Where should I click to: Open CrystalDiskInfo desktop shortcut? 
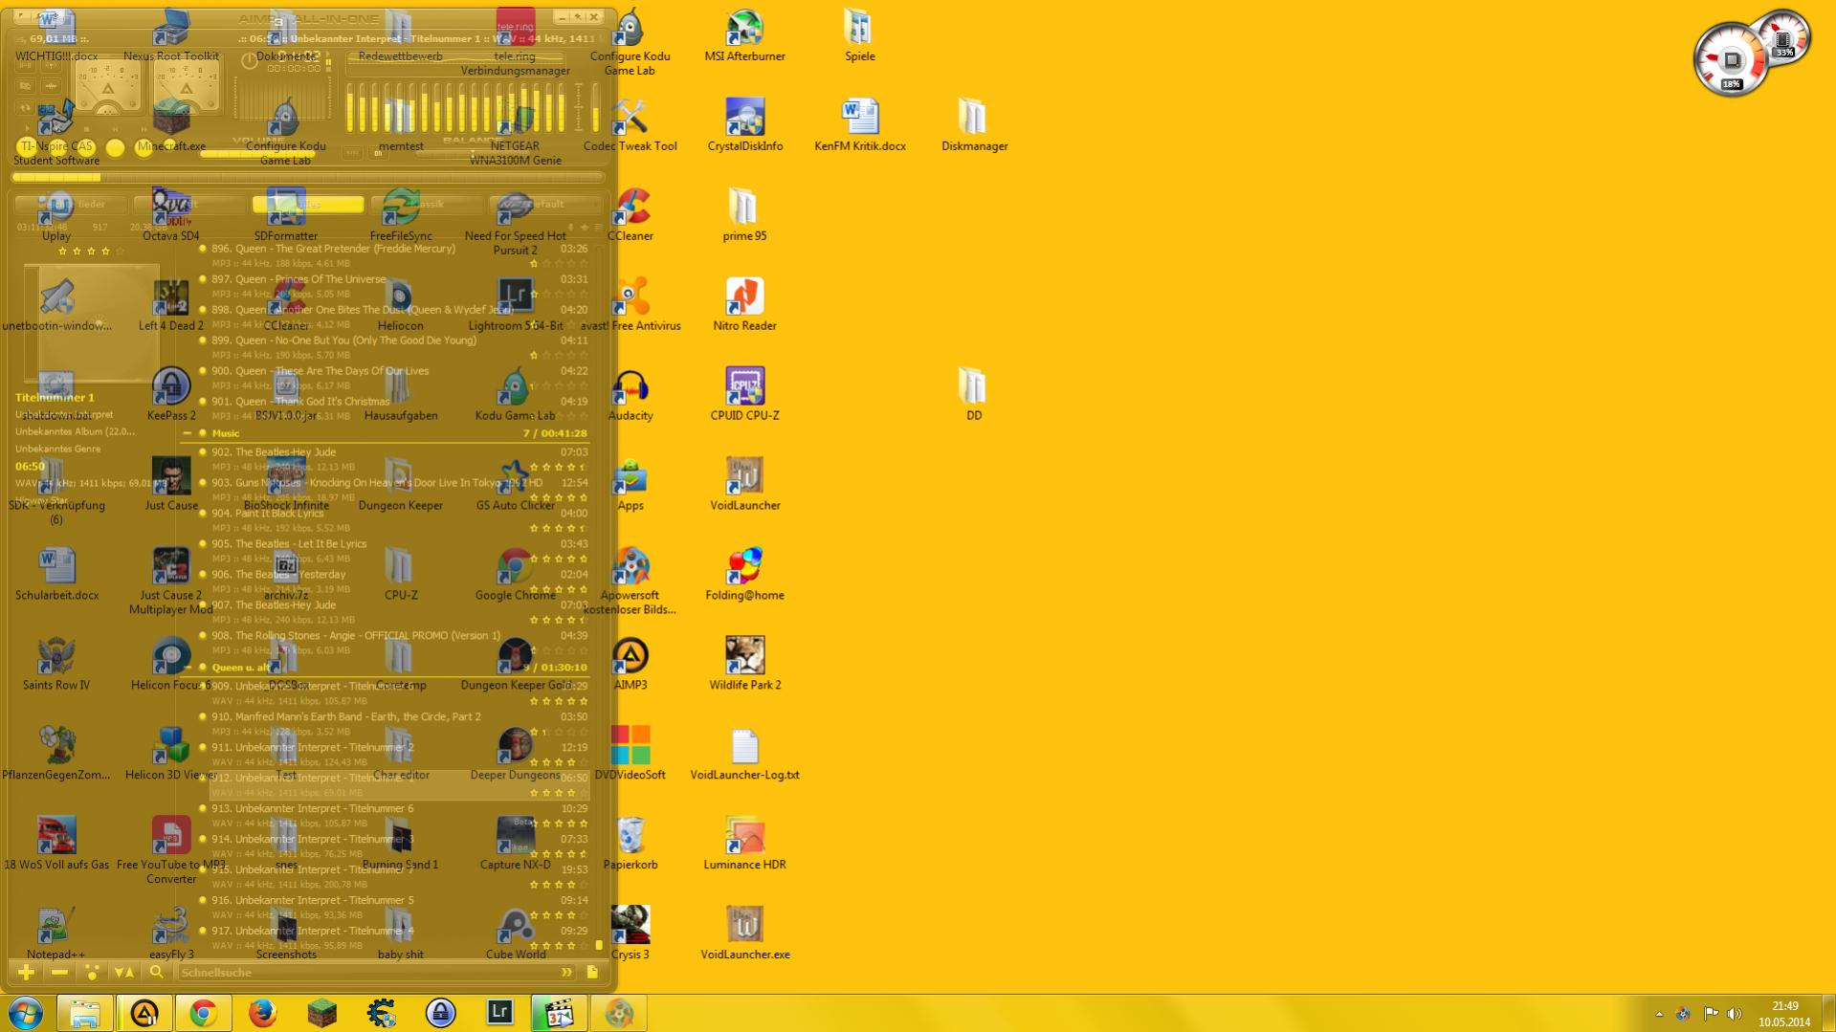coord(744,126)
